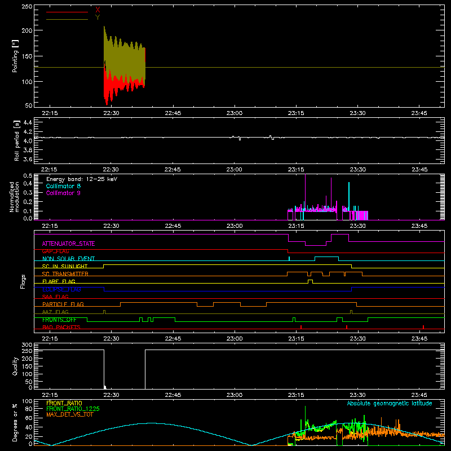The height and width of the screenshot is (451, 451).
Task: Click the SAA_FLAG label
Action: [55, 297]
